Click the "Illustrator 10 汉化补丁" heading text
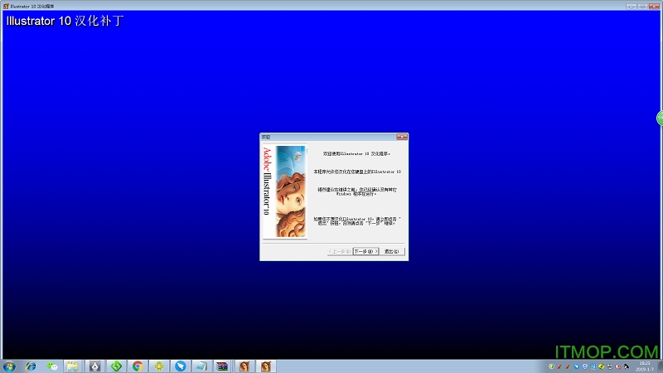663x373 pixels. tap(65, 21)
